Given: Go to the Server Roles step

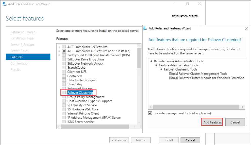Looking at the screenshot, I should (x=20, y=51).
